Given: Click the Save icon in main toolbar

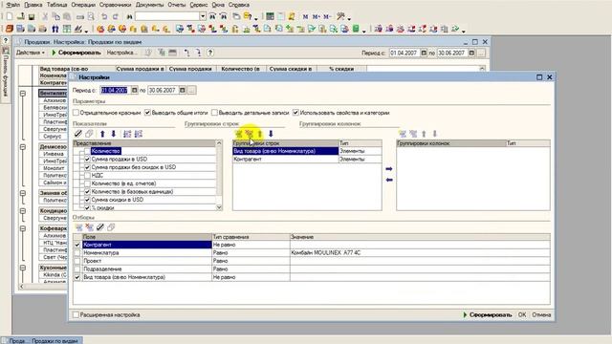Looking at the screenshot, I should click(x=32, y=16).
